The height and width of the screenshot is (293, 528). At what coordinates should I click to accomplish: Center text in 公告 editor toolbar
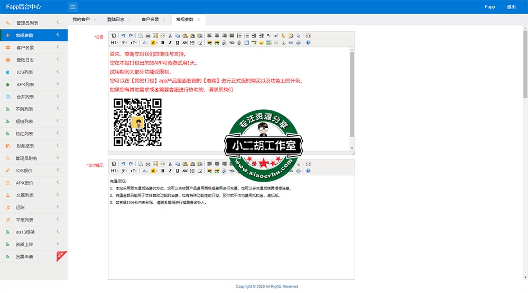coord(217,36)
